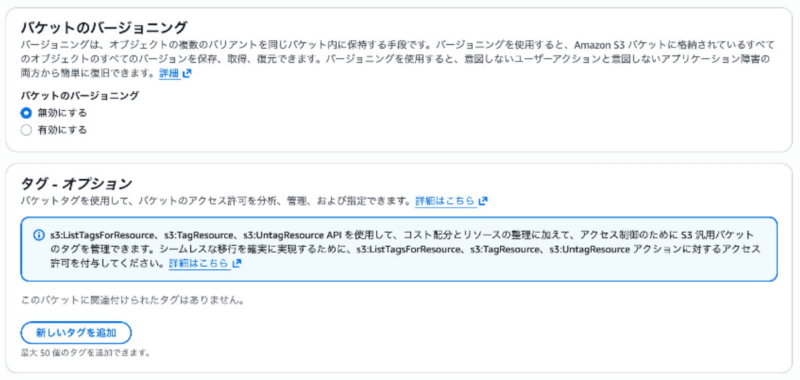Select the 無効にする radio button

point(26,113)
